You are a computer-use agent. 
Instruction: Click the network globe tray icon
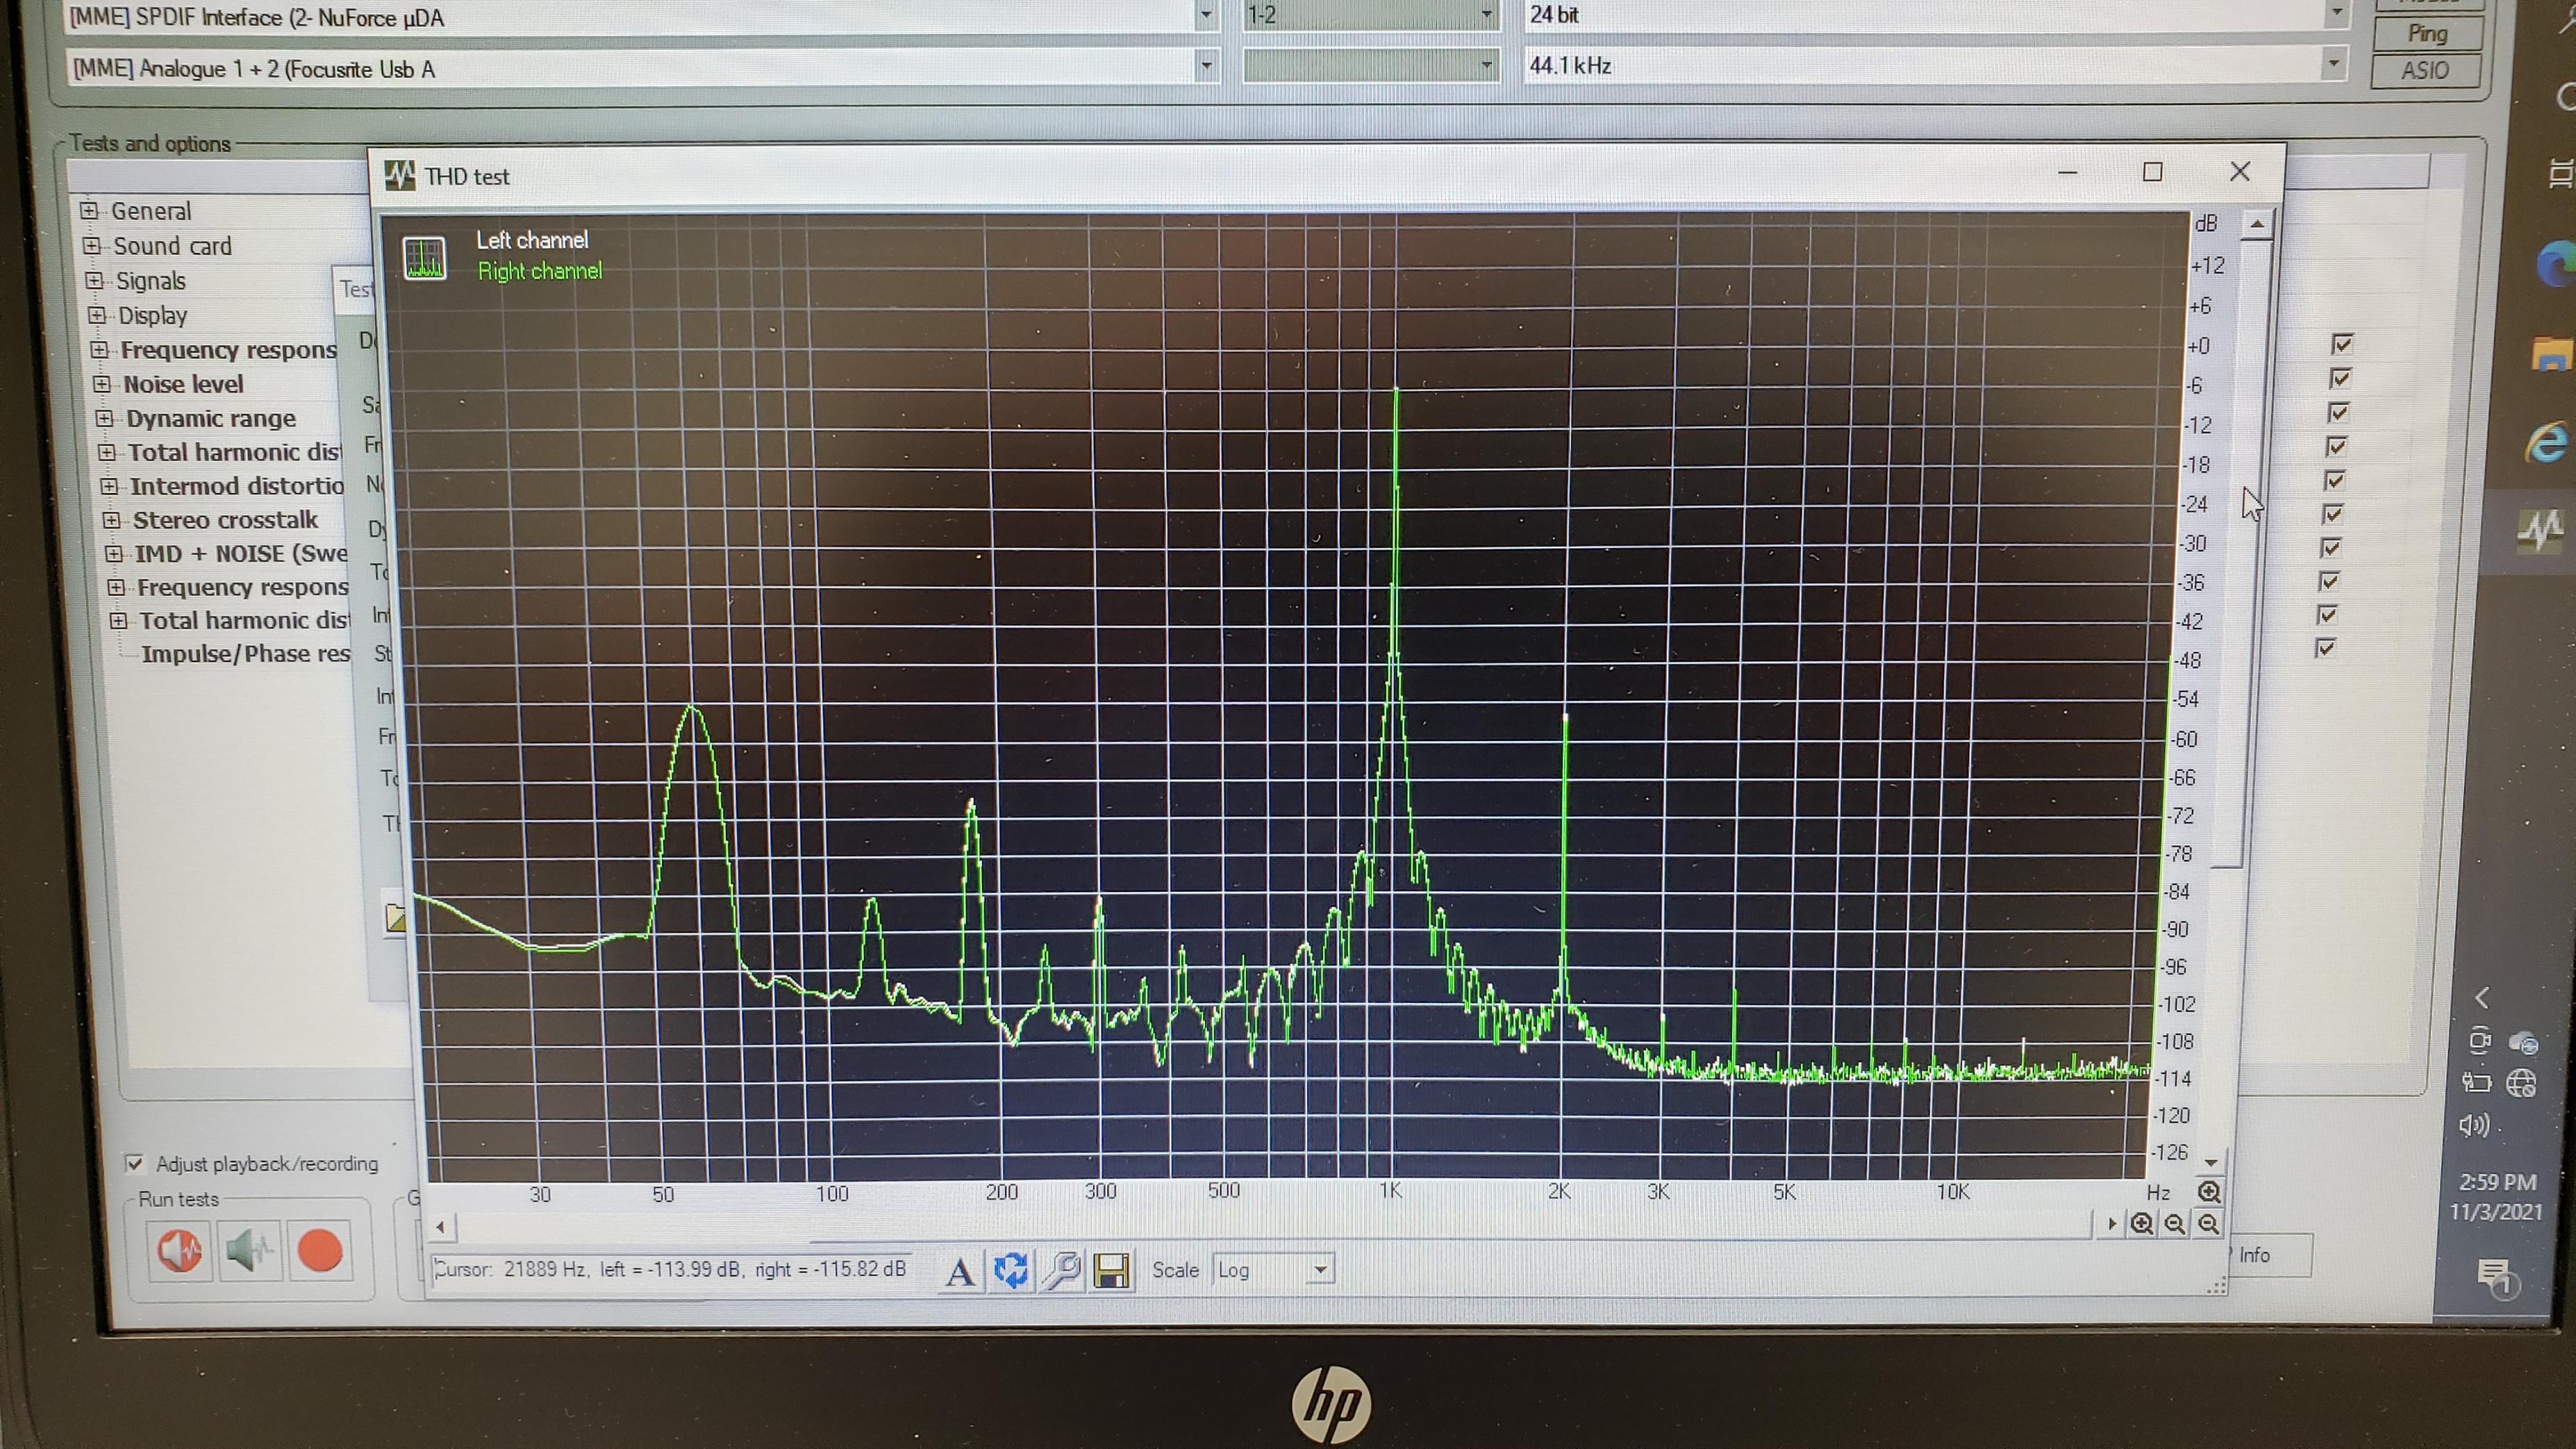pyautogui.click(x=2521, y=1083)
